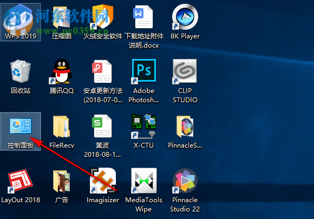Click the "LayOut 2018" label text
This screenshot has height=219, width=314.
[21, 200]
